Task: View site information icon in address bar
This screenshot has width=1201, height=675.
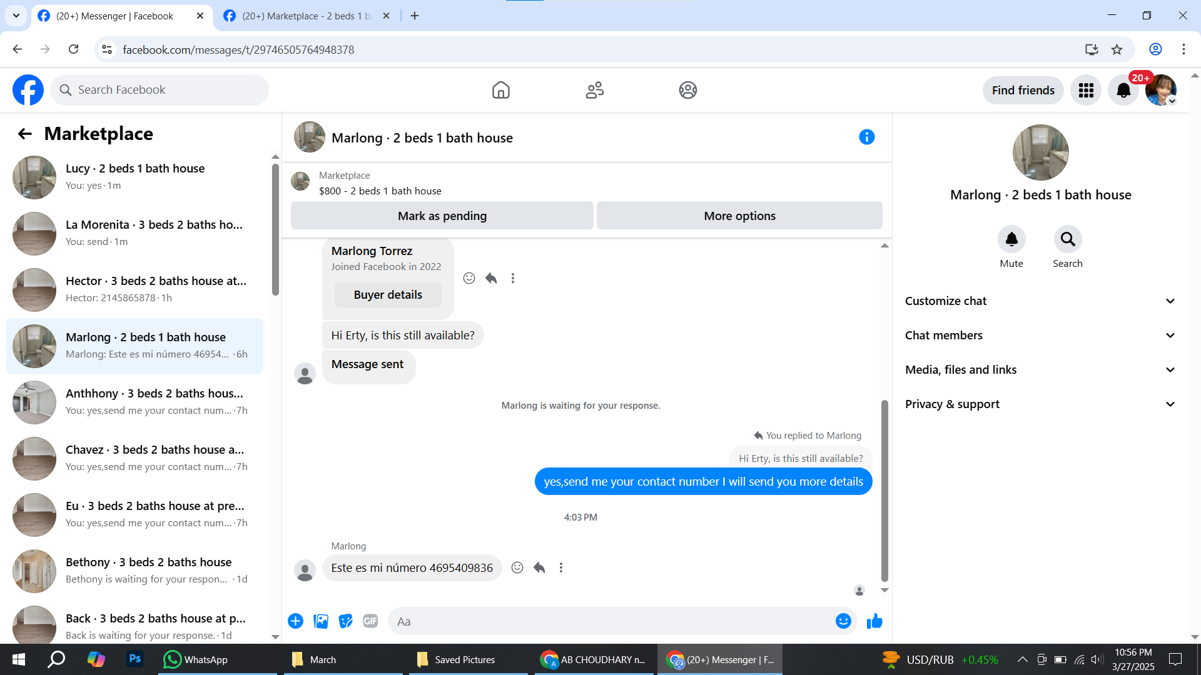Action: (107, 49)
